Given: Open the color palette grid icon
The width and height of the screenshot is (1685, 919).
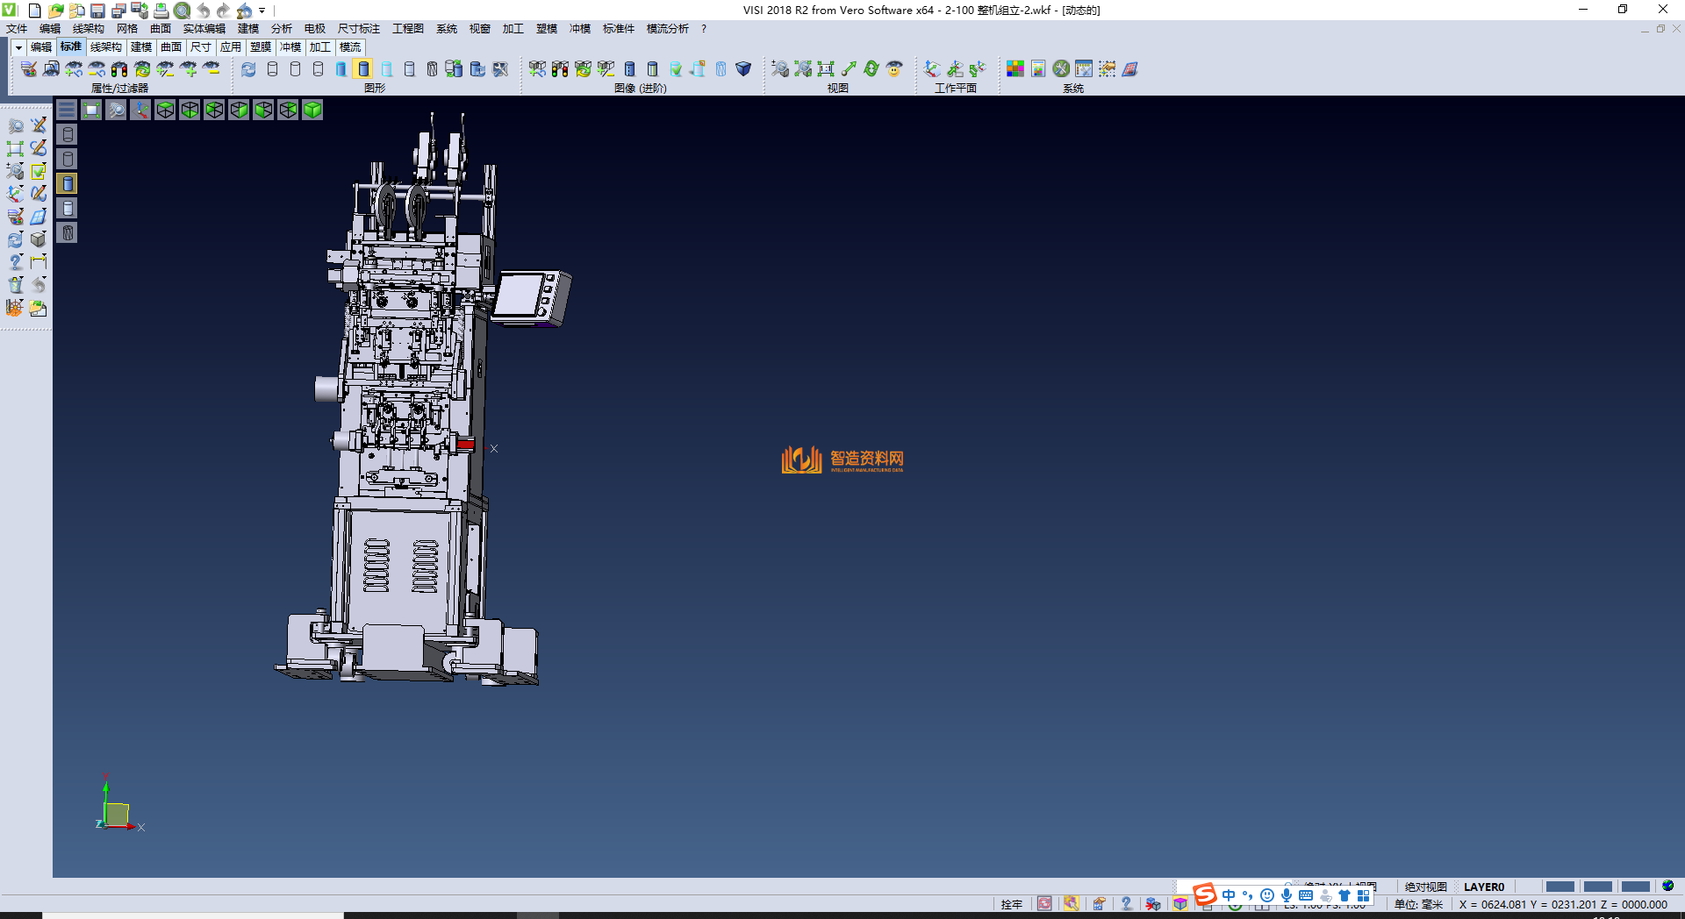Looking at the screenshot, I should point(1015,68).
